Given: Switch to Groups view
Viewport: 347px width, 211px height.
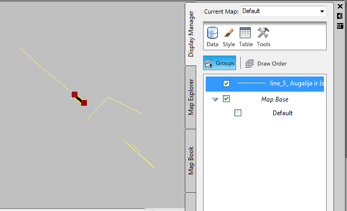Looking at the screenshot, I should coord(219,63).
